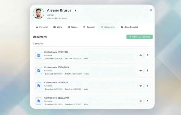Click the file icon of Contratto dal 08/03/2024

(39, 101)
